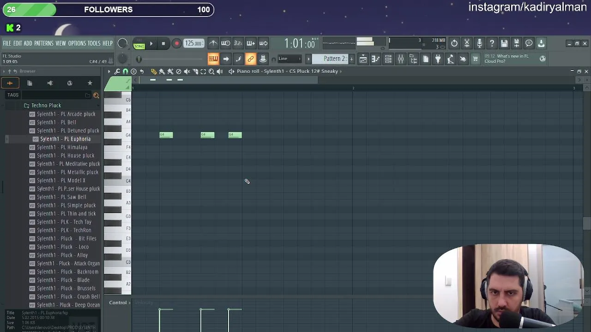Open the piano roll target channel speaker menu
This screenshot has height=332, width=591.
pos(231,71)
